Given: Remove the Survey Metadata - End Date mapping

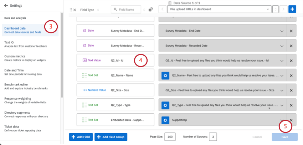Looking at the screenshot, I should (x=291, y=31).
